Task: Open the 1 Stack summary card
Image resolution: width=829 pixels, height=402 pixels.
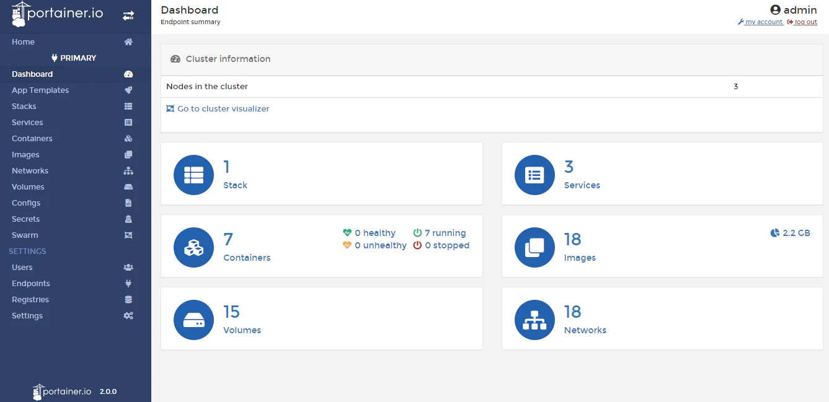Action: [322, 173]
